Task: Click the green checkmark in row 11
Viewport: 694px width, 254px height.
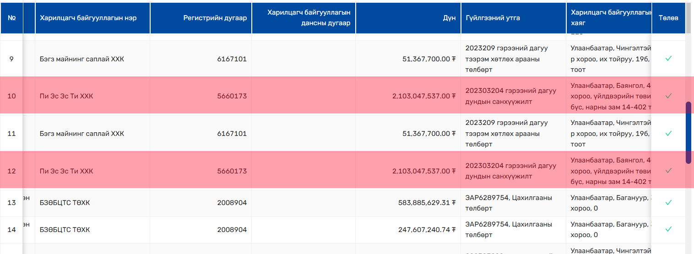Action: pyautogui.click(x=668, y=134)
